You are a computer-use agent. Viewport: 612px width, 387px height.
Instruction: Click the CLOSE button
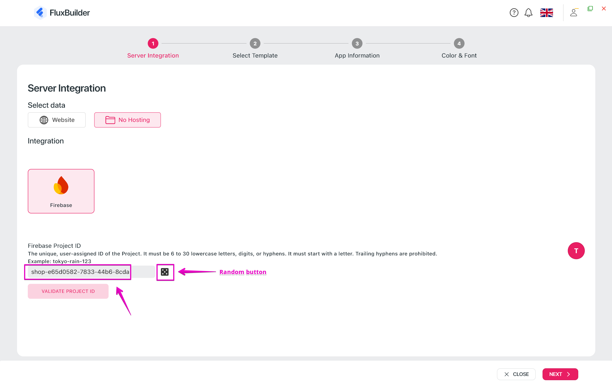point(516,374)
